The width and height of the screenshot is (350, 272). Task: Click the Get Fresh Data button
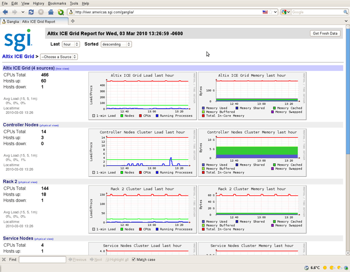[x=325, y=33]
